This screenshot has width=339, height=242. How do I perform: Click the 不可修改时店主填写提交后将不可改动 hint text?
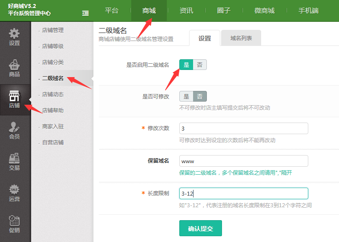tap(225, 108)
